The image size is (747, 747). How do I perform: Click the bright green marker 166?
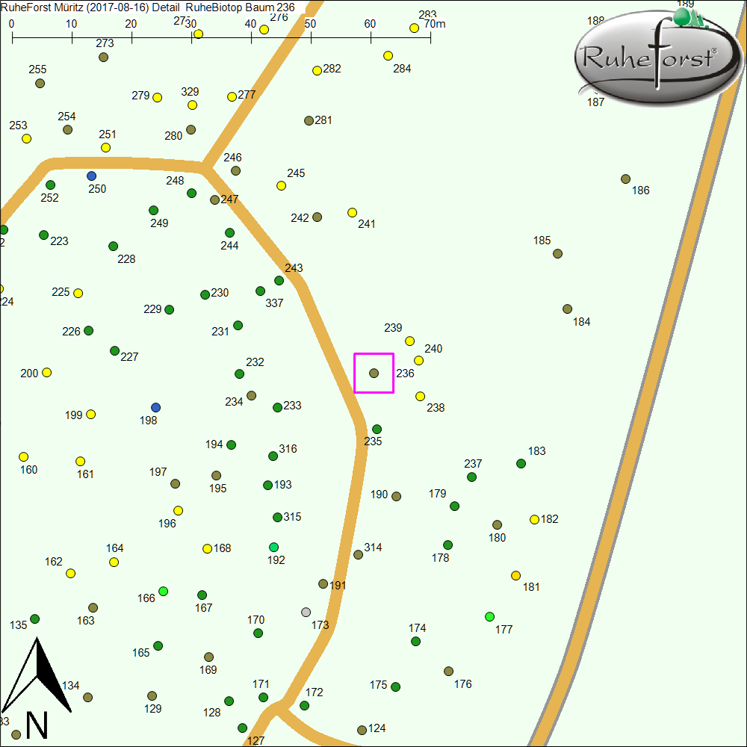[x=164, y=592]
